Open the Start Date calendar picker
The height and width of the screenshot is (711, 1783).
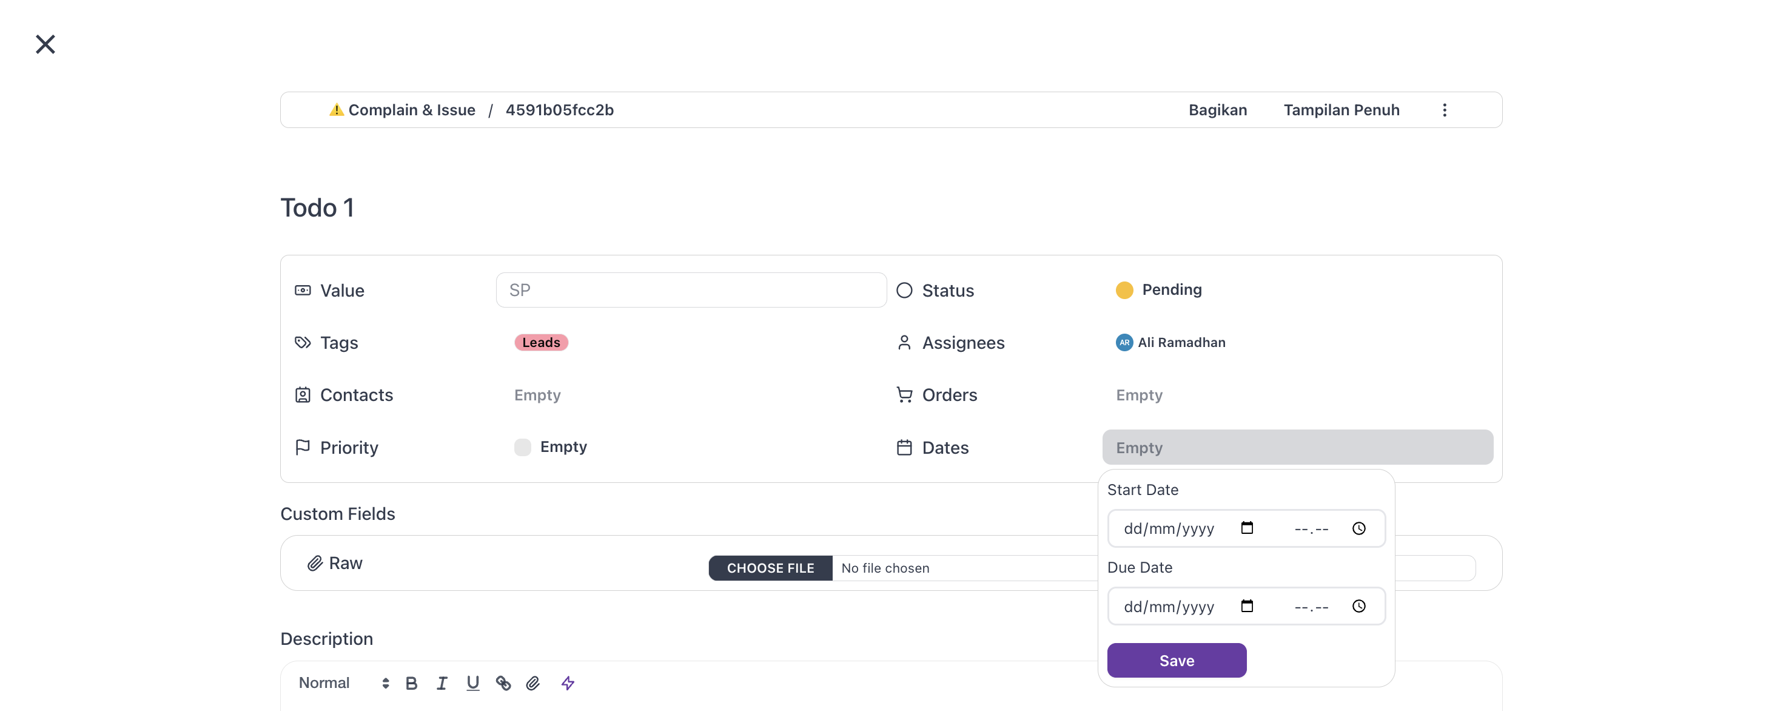pos(1246,528)
